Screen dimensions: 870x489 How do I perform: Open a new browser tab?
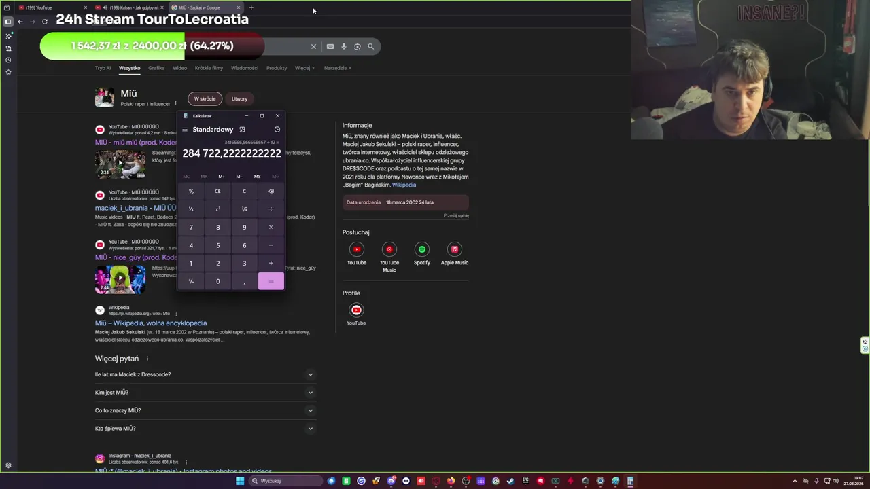coord(251,7)
